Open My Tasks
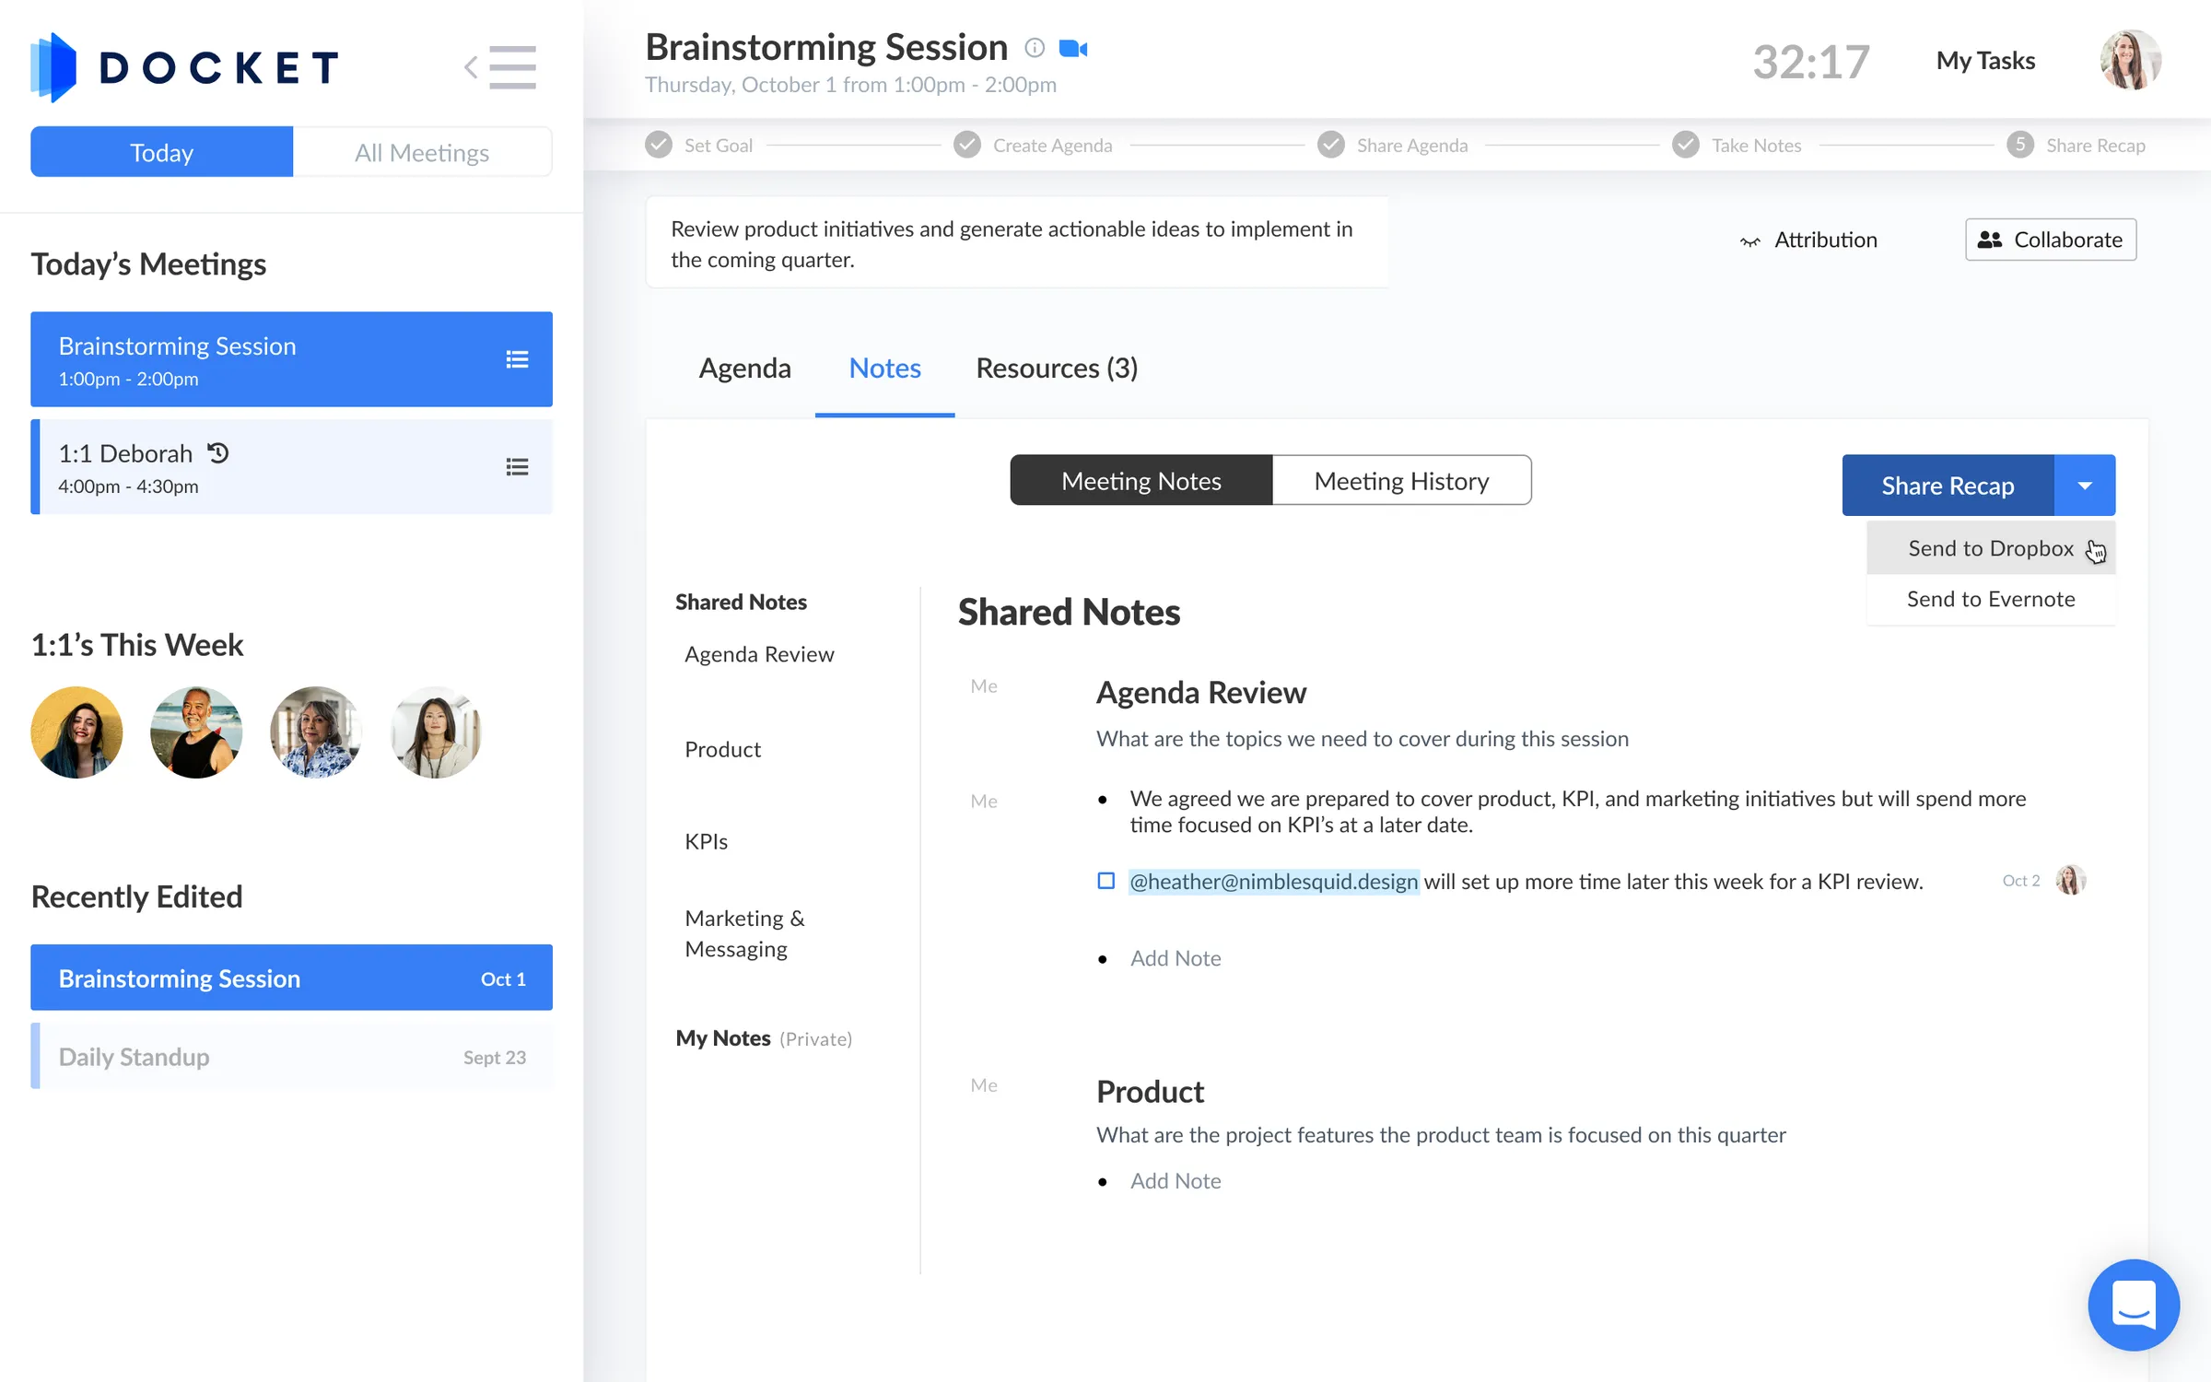 [1985, 60]
